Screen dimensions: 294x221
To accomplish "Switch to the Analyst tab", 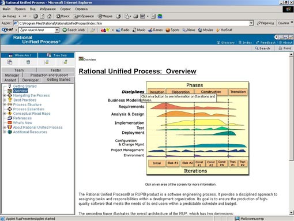I will [10, 80].
